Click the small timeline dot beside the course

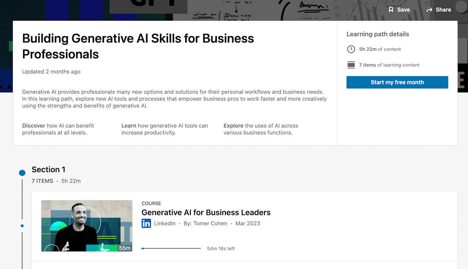[x=22, y=226]
